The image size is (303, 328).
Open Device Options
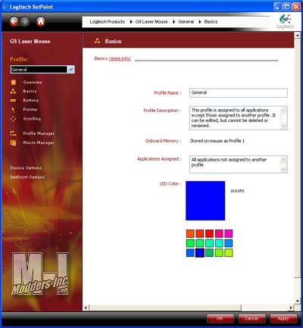tap(26, 168)
